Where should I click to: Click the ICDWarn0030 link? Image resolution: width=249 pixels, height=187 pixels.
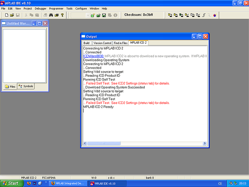click(93, 56)
